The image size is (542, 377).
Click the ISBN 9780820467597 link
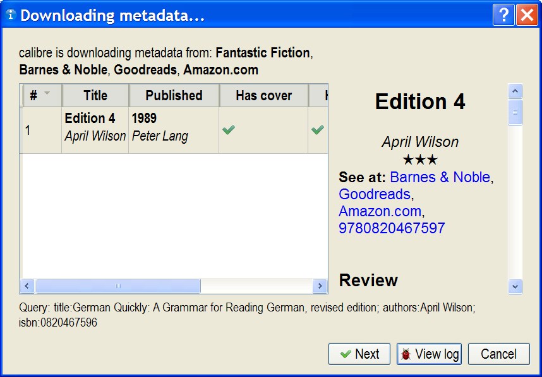pos(392,228)
